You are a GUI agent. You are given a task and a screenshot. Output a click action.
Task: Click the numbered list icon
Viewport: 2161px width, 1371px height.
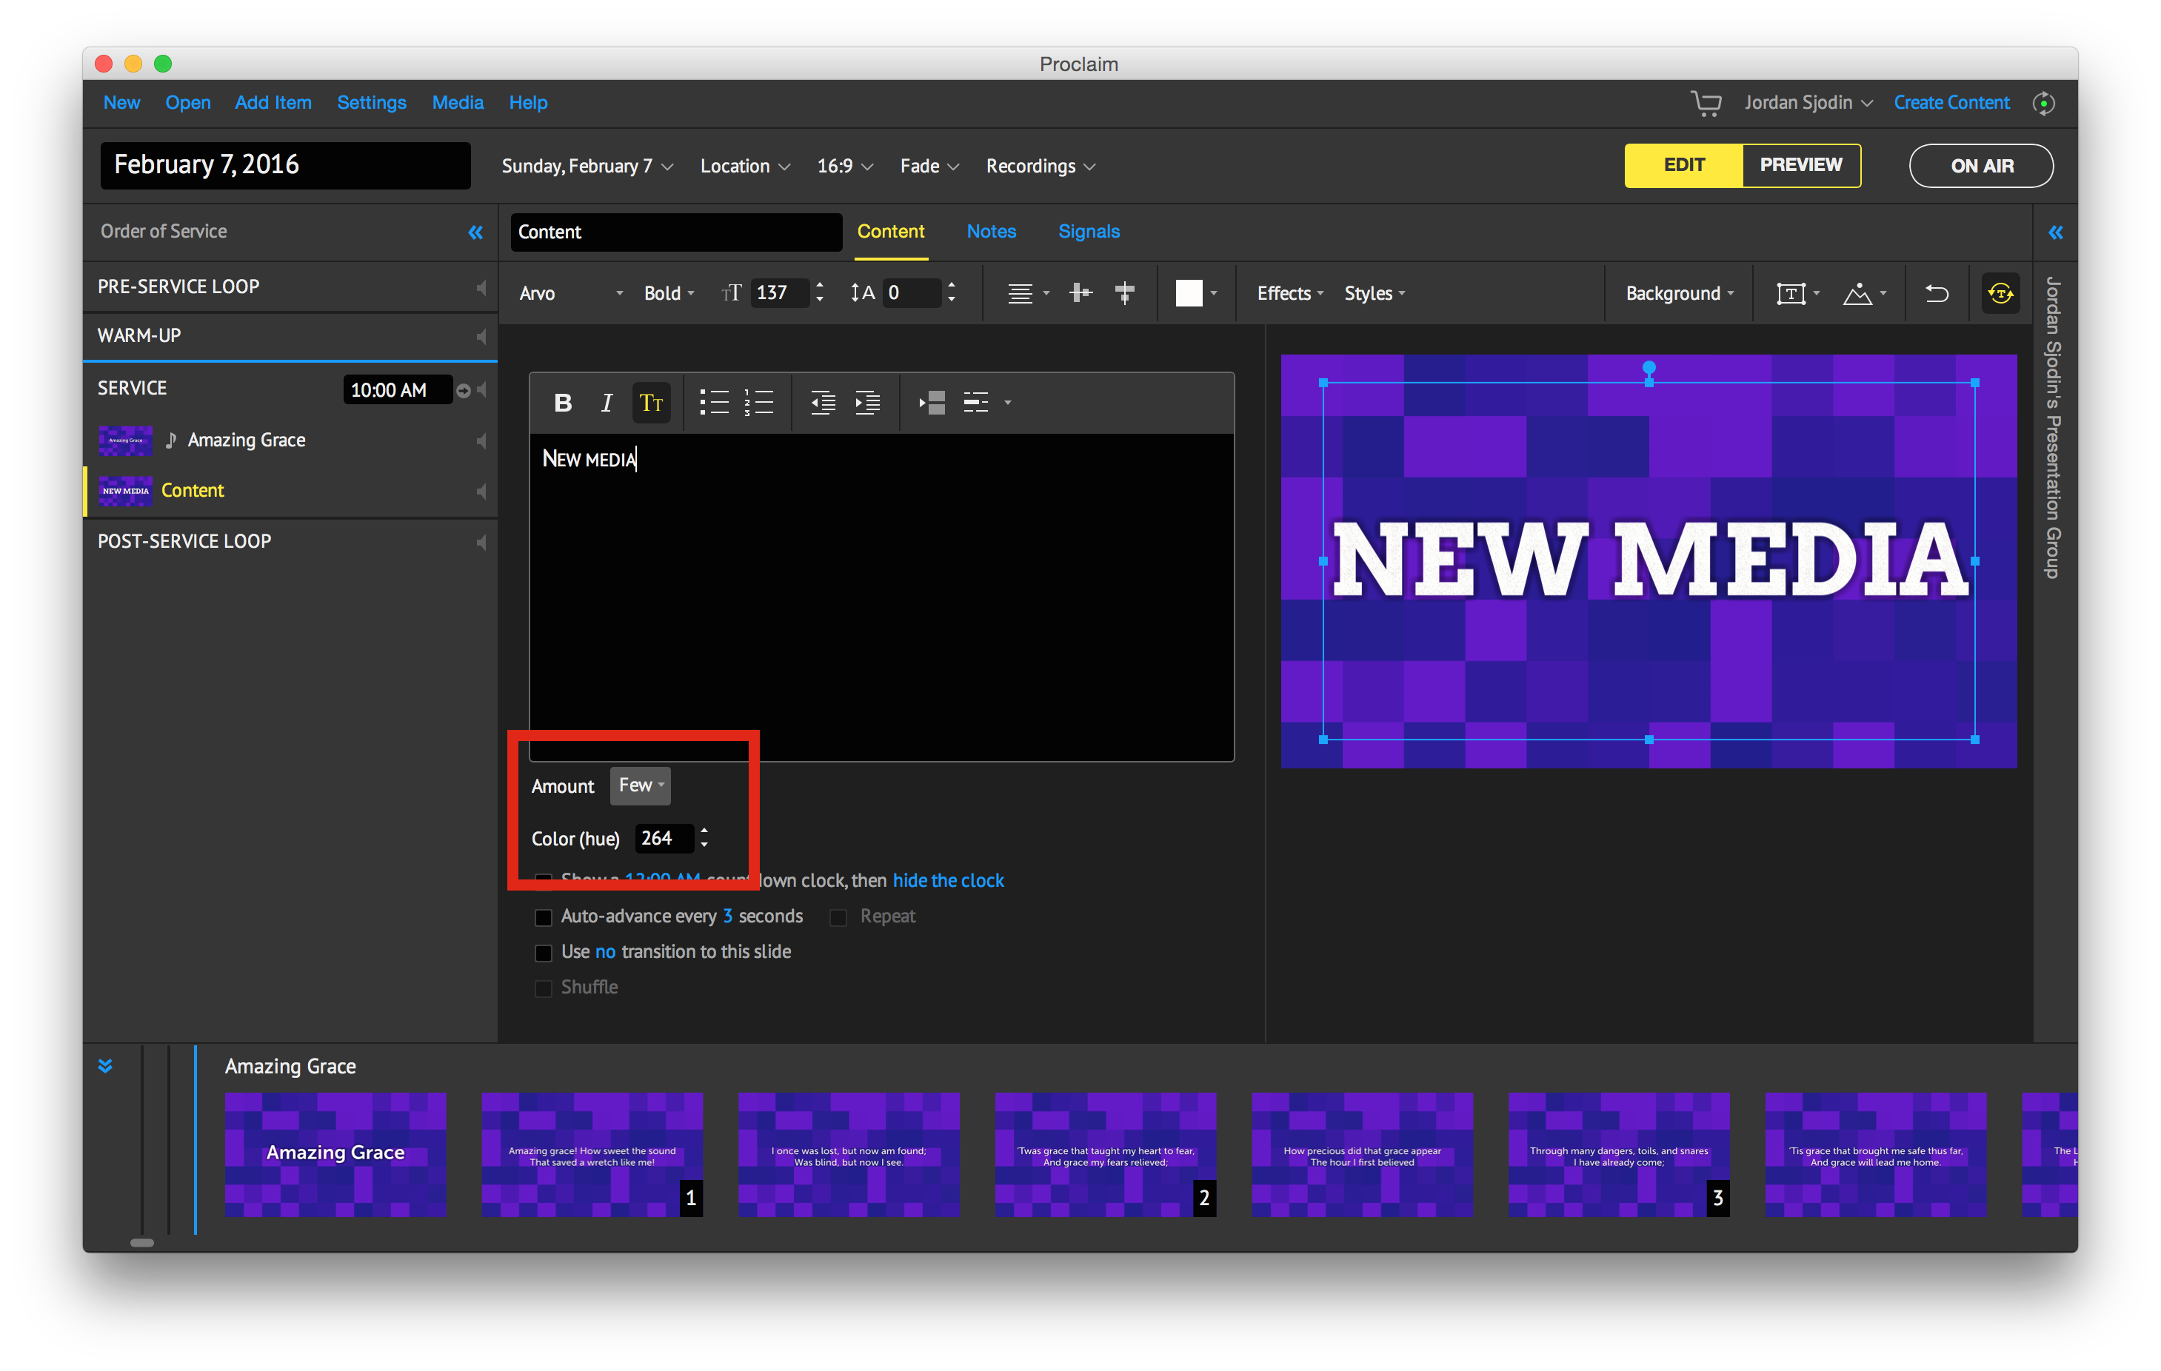[x=758, y=403]
